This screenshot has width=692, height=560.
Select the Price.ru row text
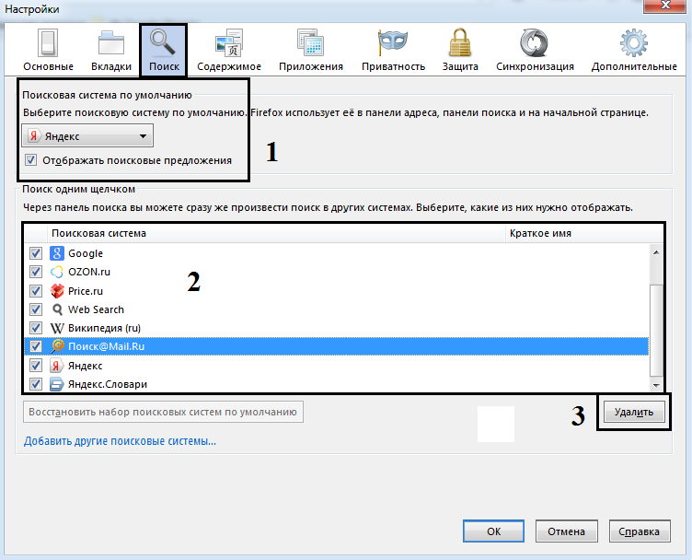point(86,291)
